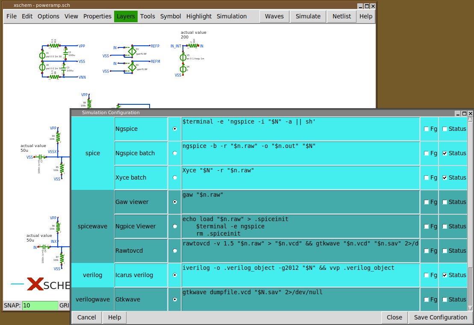474x325 pixels.
Task: Open the Simulation menu
Action: 231,16
